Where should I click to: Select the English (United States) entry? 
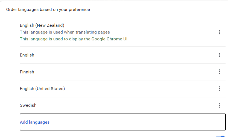pyautogui.click(x=42, y=89)
